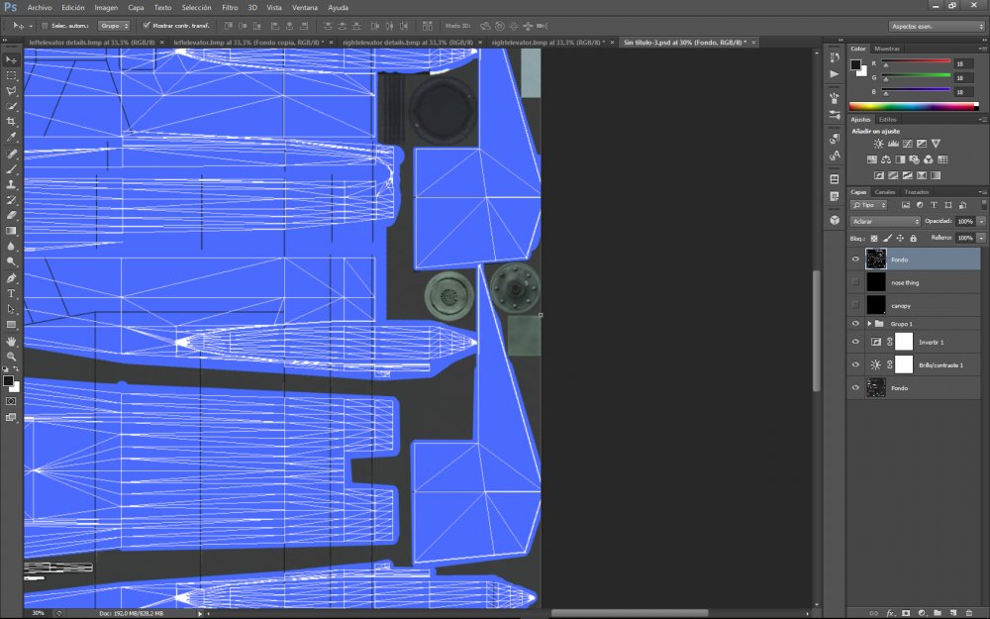This screenshot has height=619, width=990.
Task: Show the nose thing layer
Action: (x=855, y=282)
